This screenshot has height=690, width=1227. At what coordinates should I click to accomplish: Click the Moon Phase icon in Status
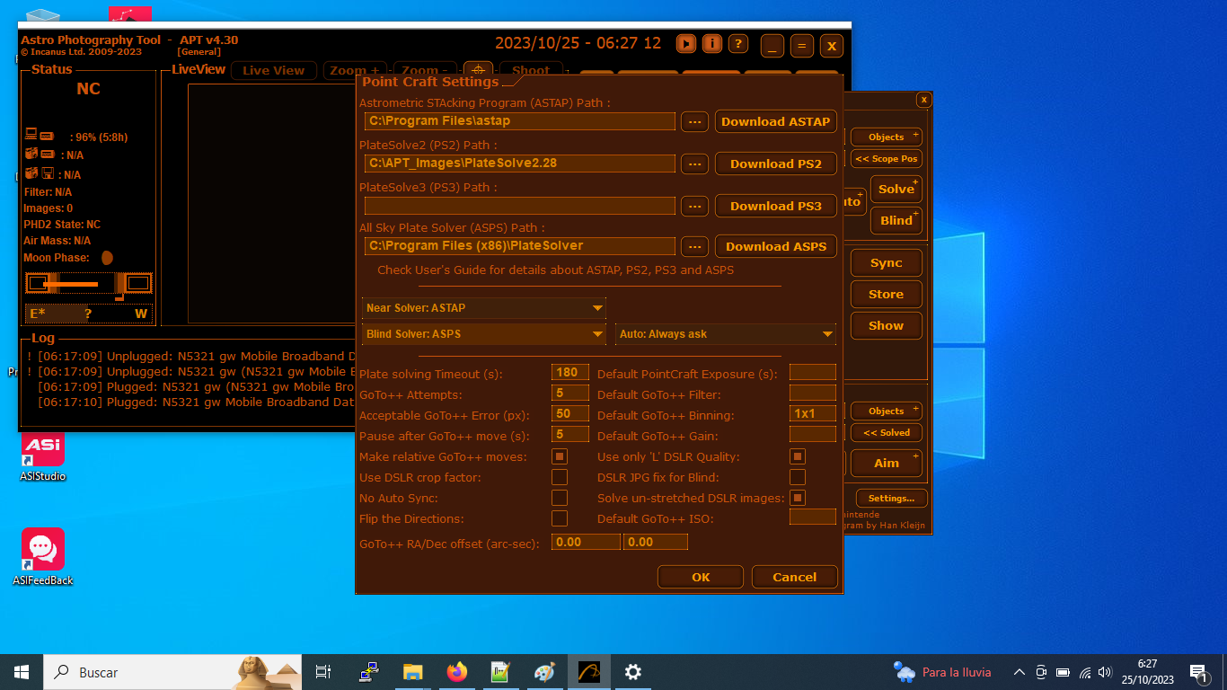point(107,258)
